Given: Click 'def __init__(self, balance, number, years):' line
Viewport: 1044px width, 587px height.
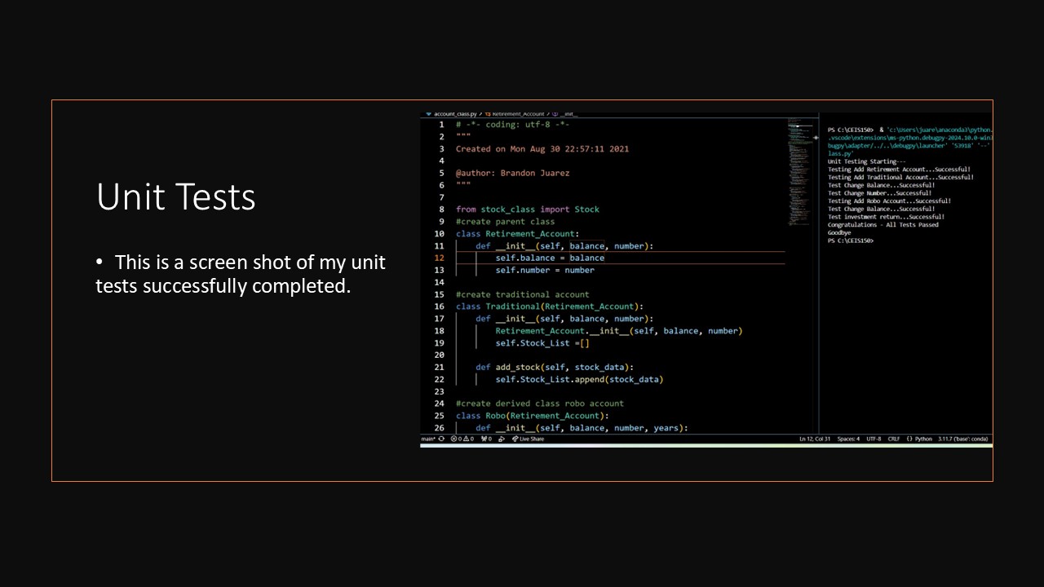Looking at the screenshot, I should click(x=582, y=428).
